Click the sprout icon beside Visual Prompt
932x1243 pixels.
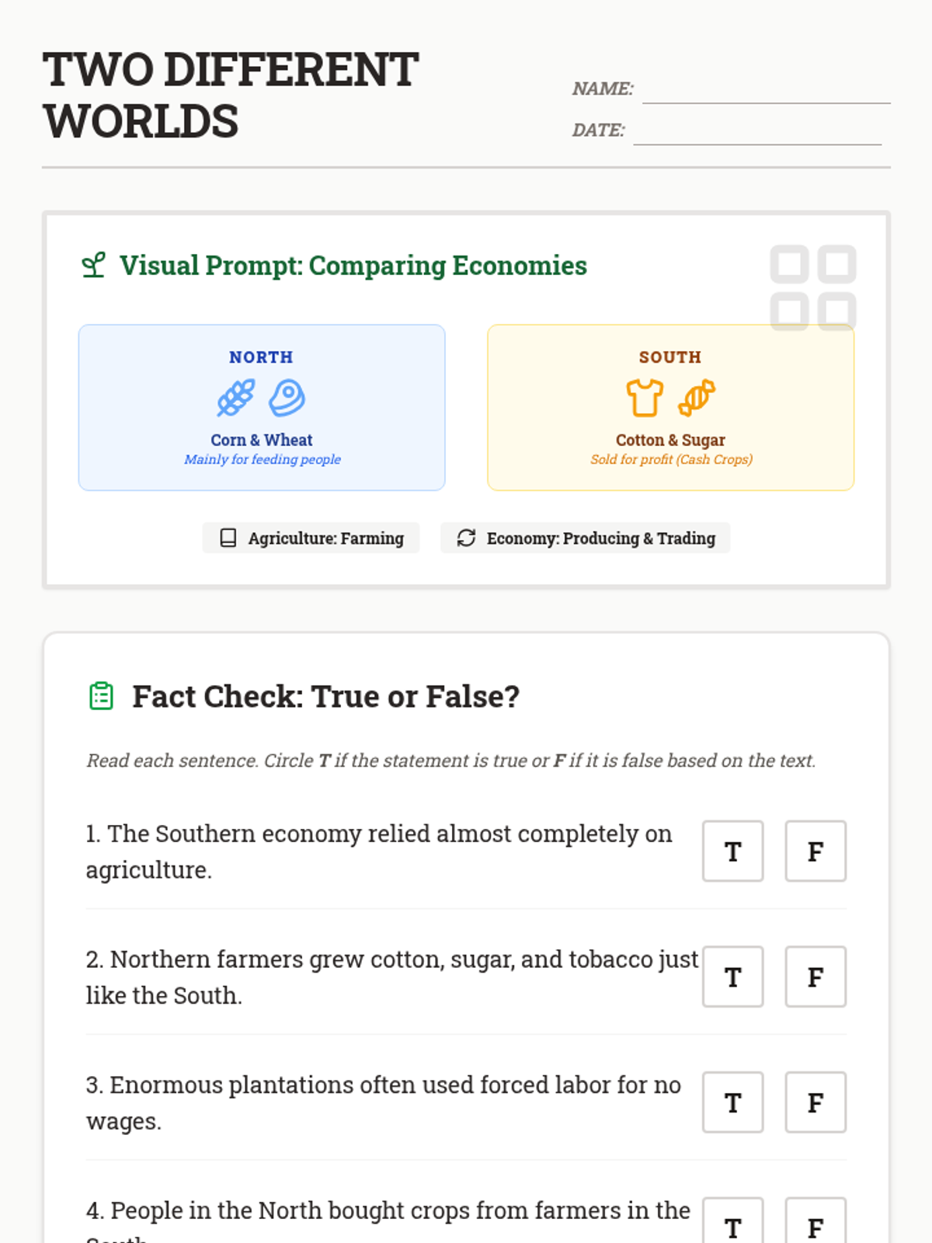point(94,266)
